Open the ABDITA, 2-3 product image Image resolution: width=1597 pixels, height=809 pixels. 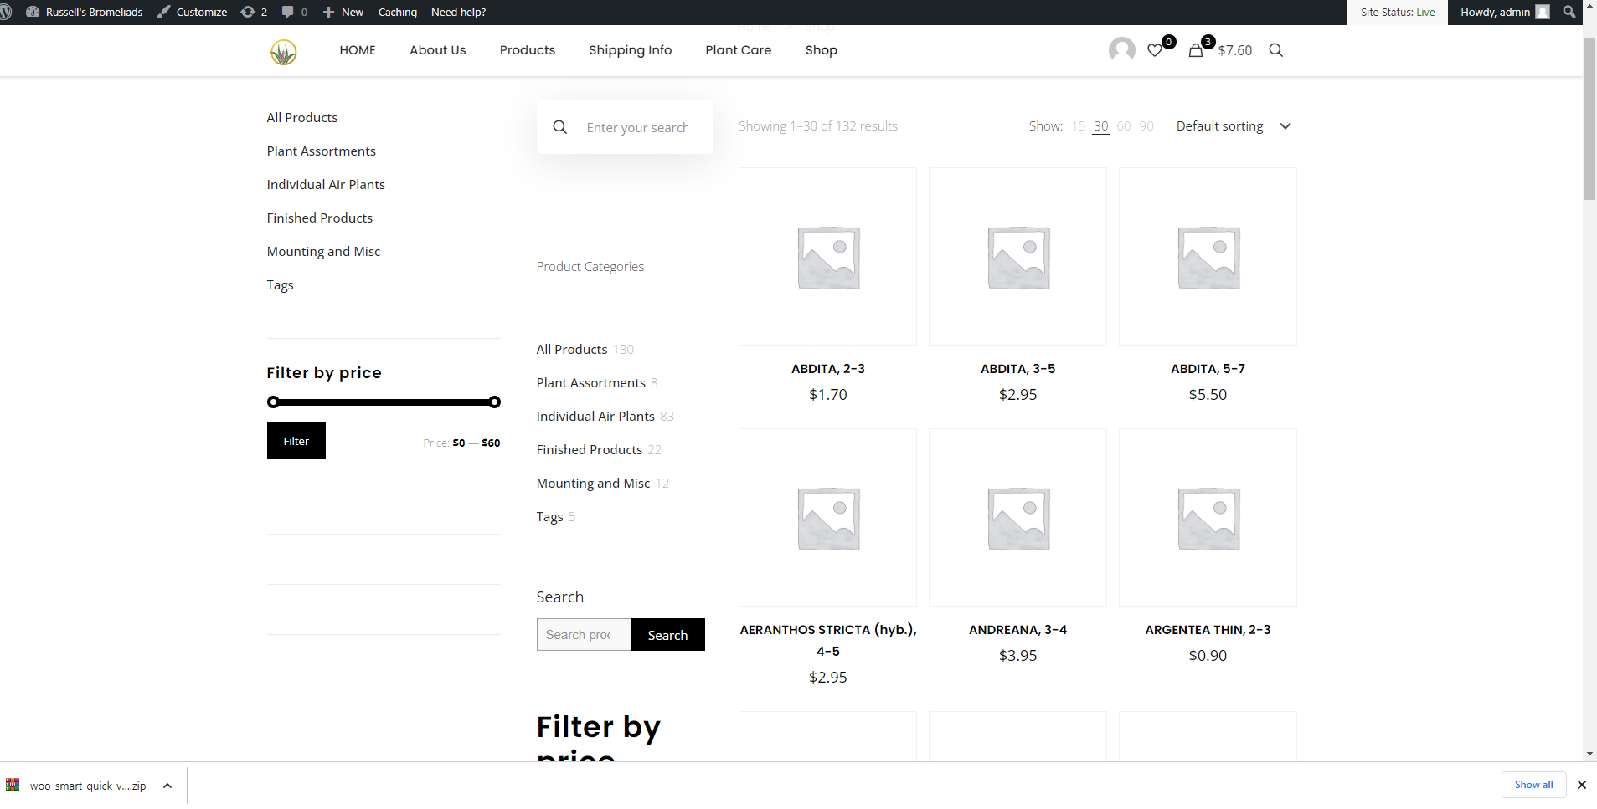828,257
